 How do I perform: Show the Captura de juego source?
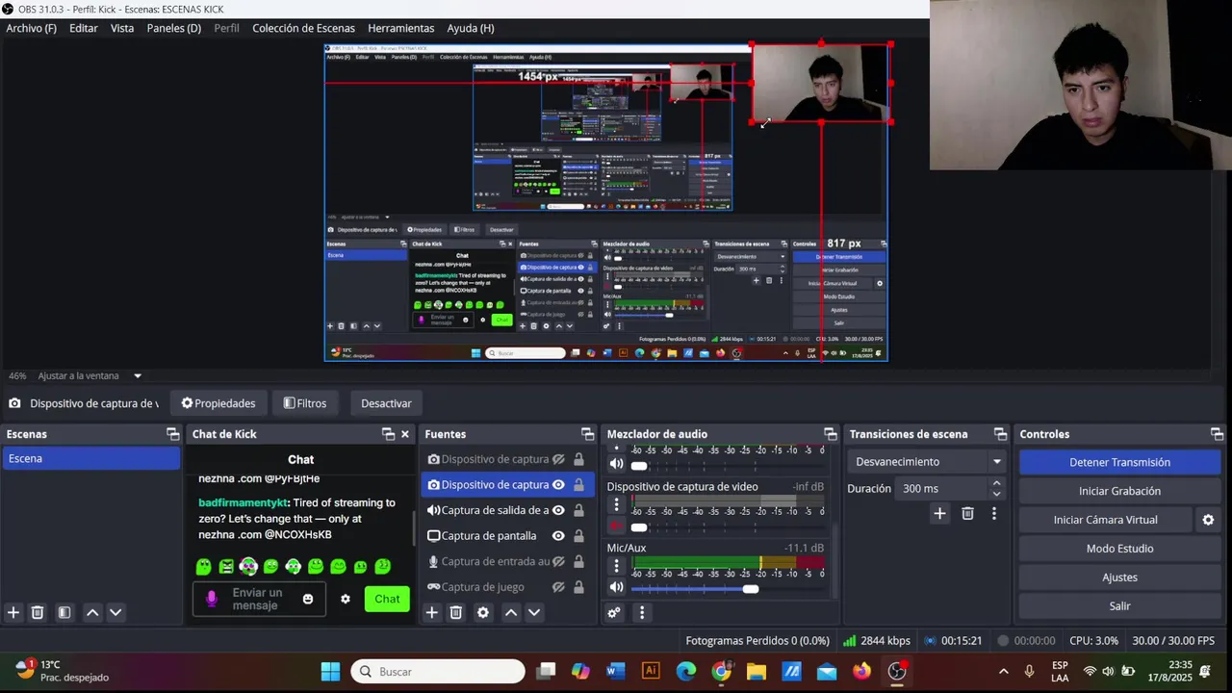(x=558, y=586)
